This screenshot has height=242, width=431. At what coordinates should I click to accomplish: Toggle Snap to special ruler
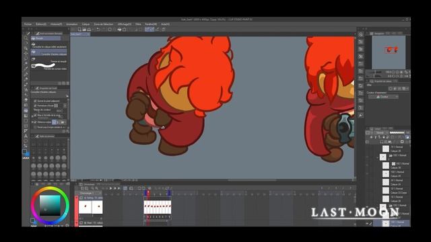pyautogui.click(x=152, y=30)
